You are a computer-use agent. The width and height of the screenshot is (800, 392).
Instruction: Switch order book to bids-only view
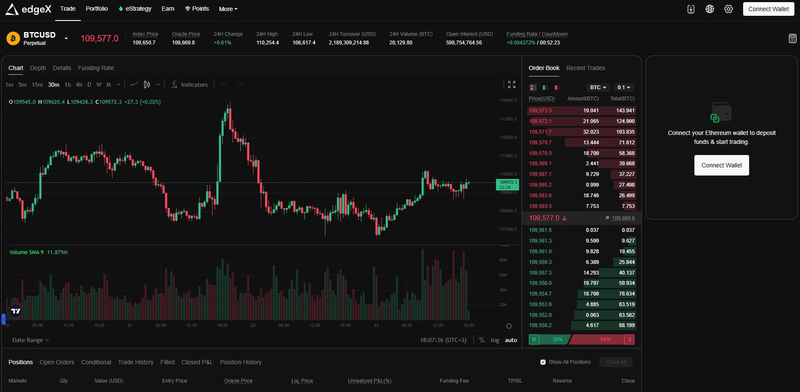544,88
